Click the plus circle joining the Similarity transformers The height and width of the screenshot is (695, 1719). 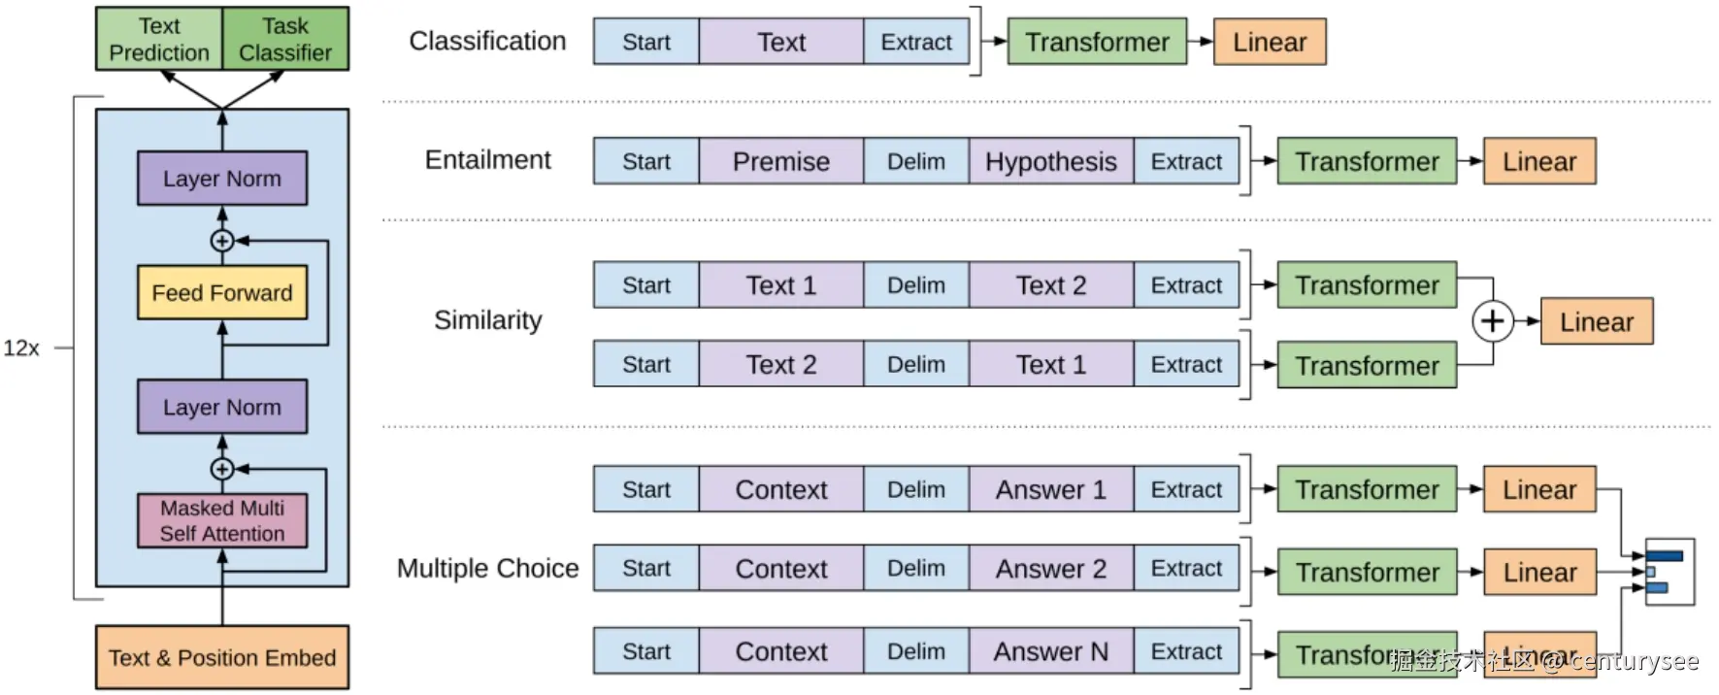1492,321
